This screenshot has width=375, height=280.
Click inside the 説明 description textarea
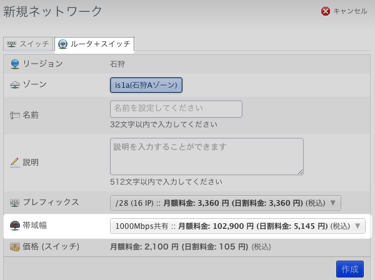[x=206, y=156]
